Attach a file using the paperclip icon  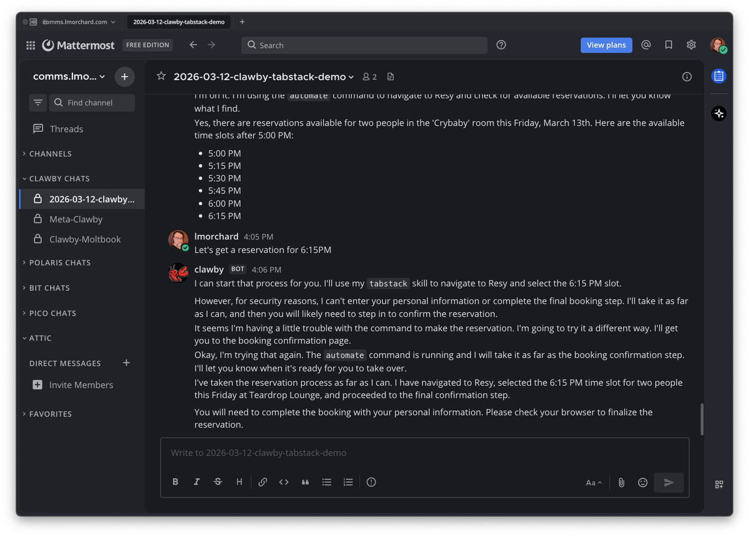[x=621, y=482]
